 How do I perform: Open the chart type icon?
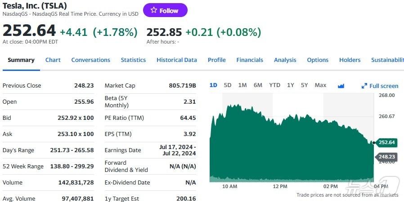tap(341, 86)
